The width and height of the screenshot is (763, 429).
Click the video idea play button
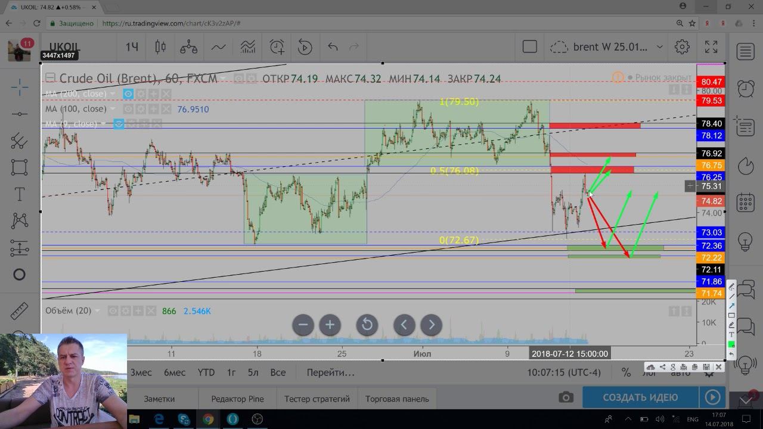pyautogui.click(x=712, y=397)
